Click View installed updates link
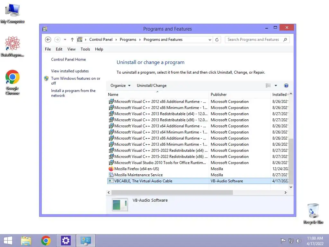Viewport: 329px width, 247px height. click(70, 71)
